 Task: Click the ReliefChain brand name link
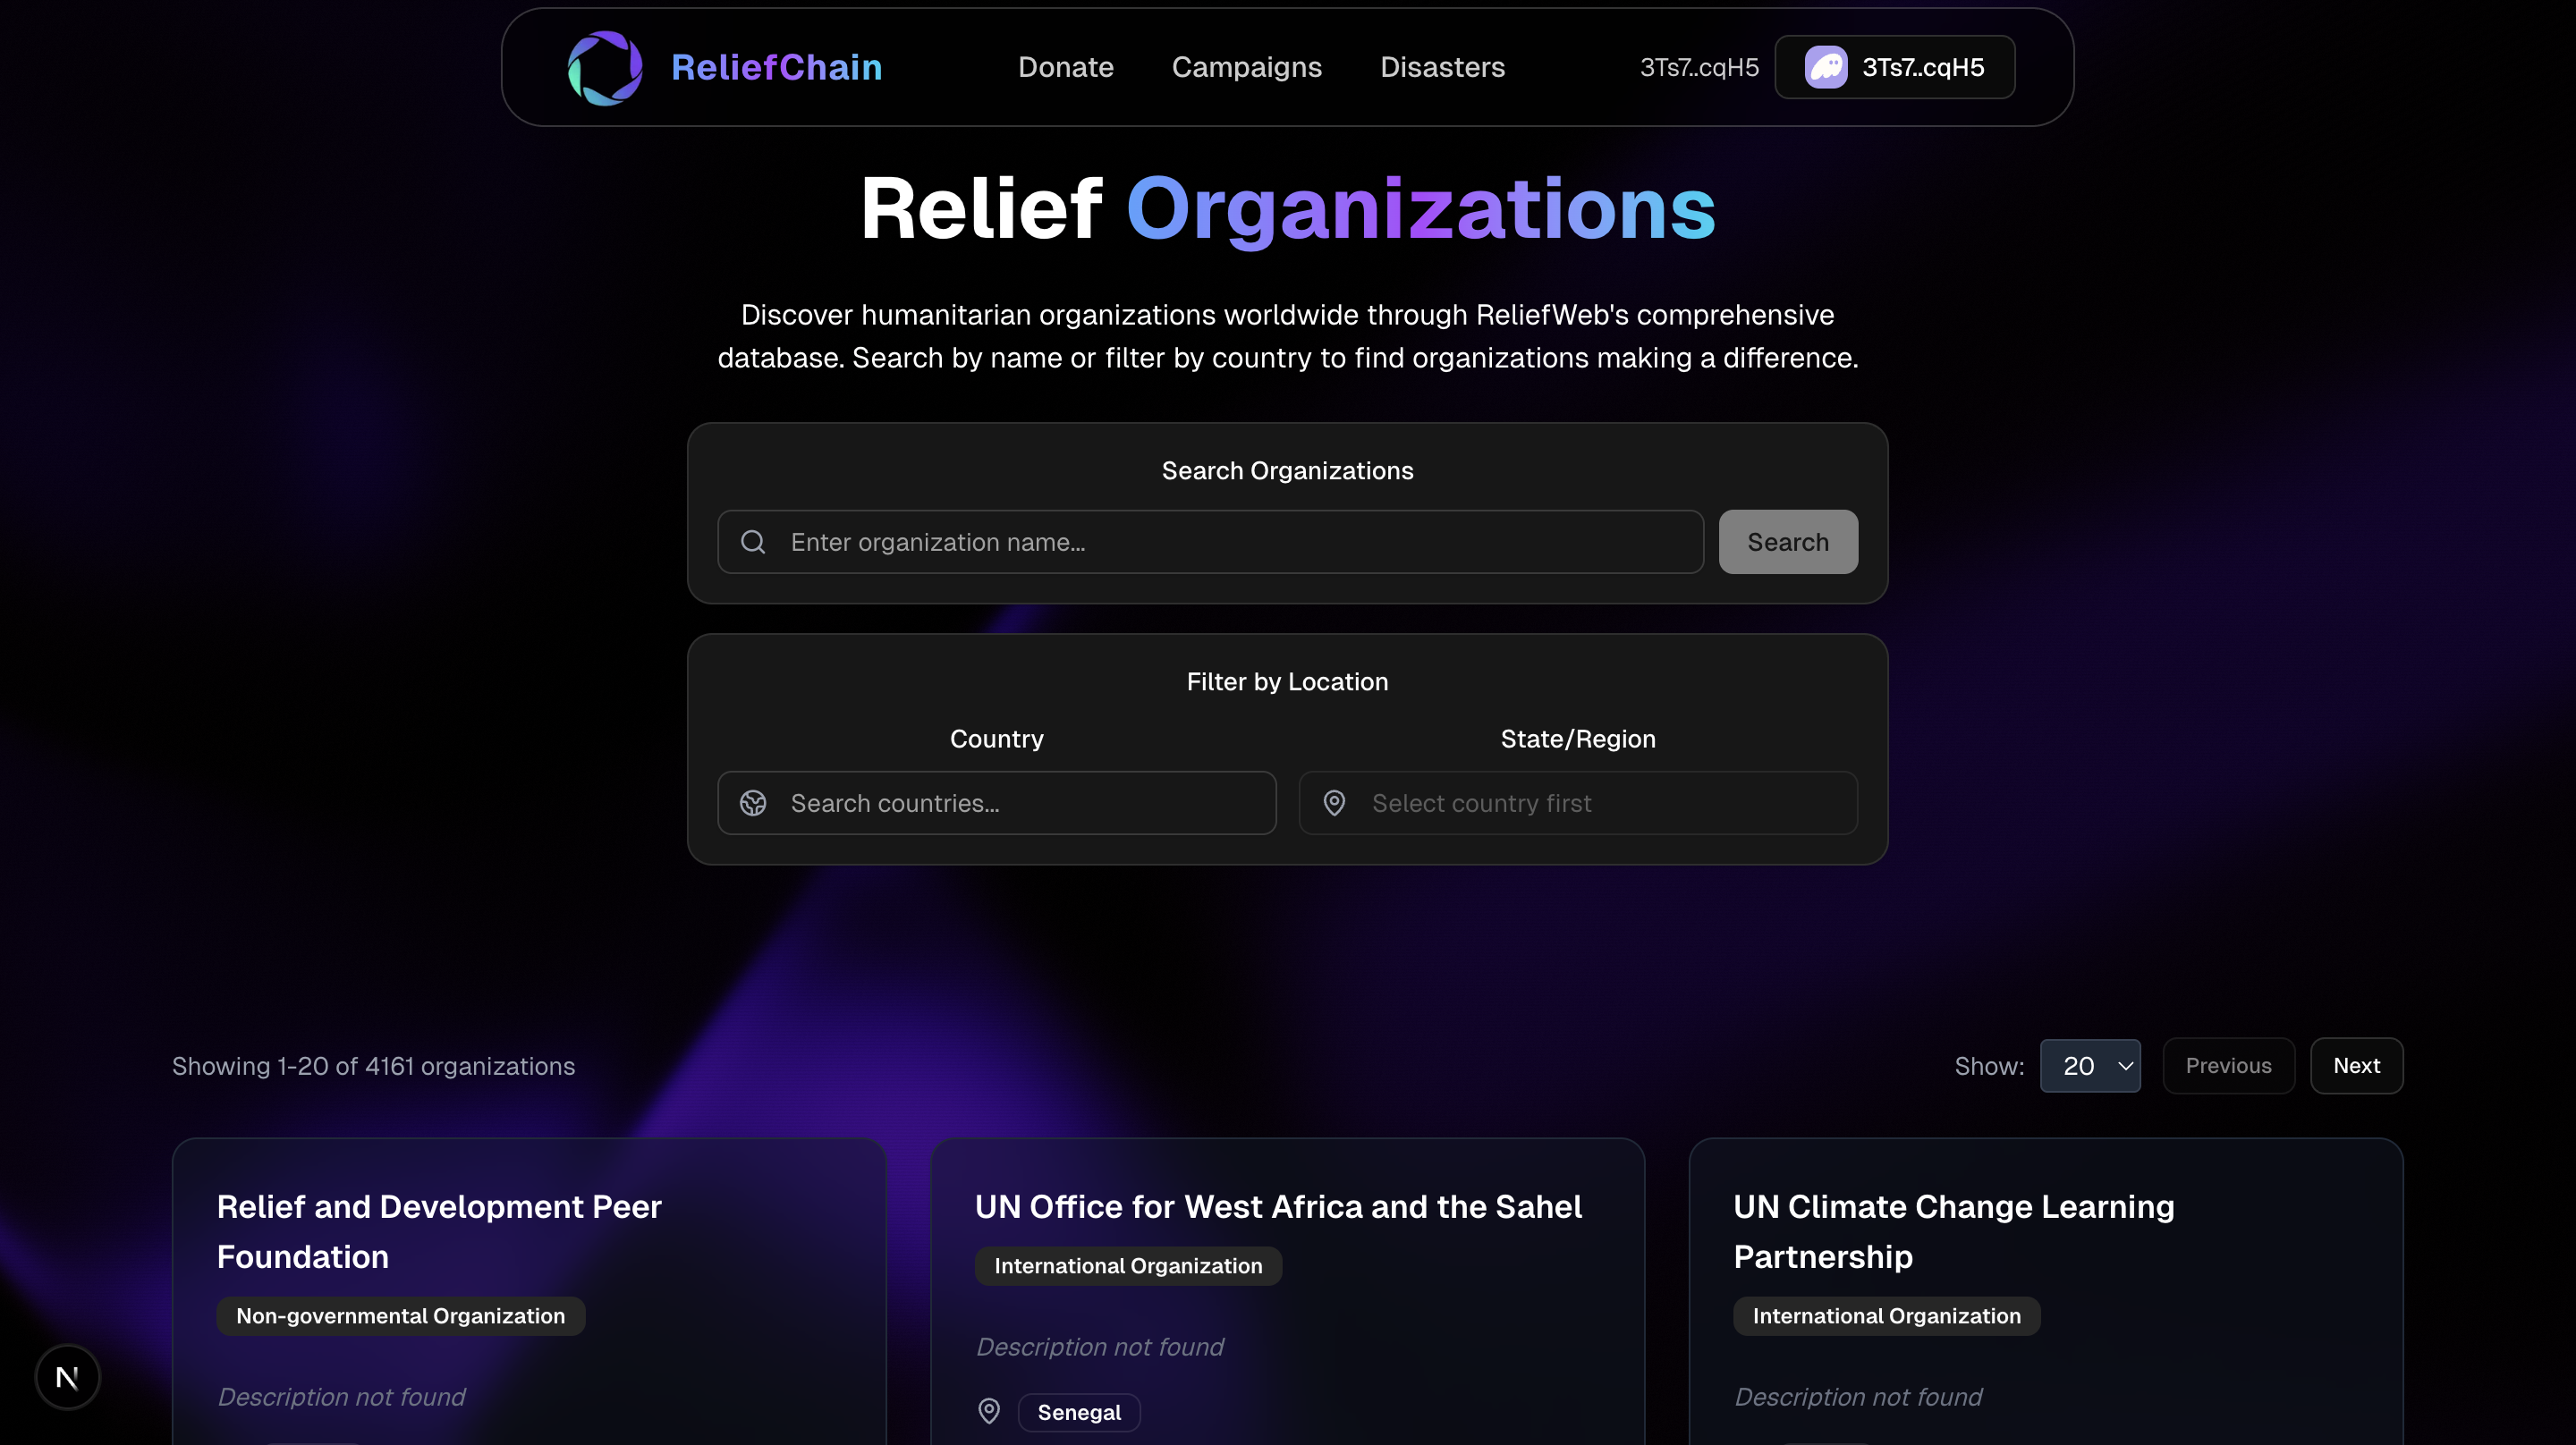point(776,67)
